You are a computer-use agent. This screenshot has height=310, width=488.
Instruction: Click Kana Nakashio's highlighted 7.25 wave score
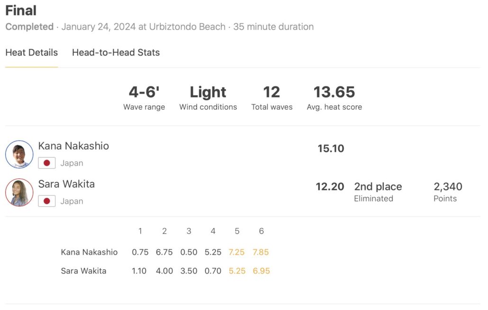237,252
